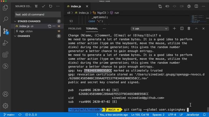Open the terminal selector 1: zsh dropdown
This screenshot has width=209, height=117.
click(x=150, y=29)
